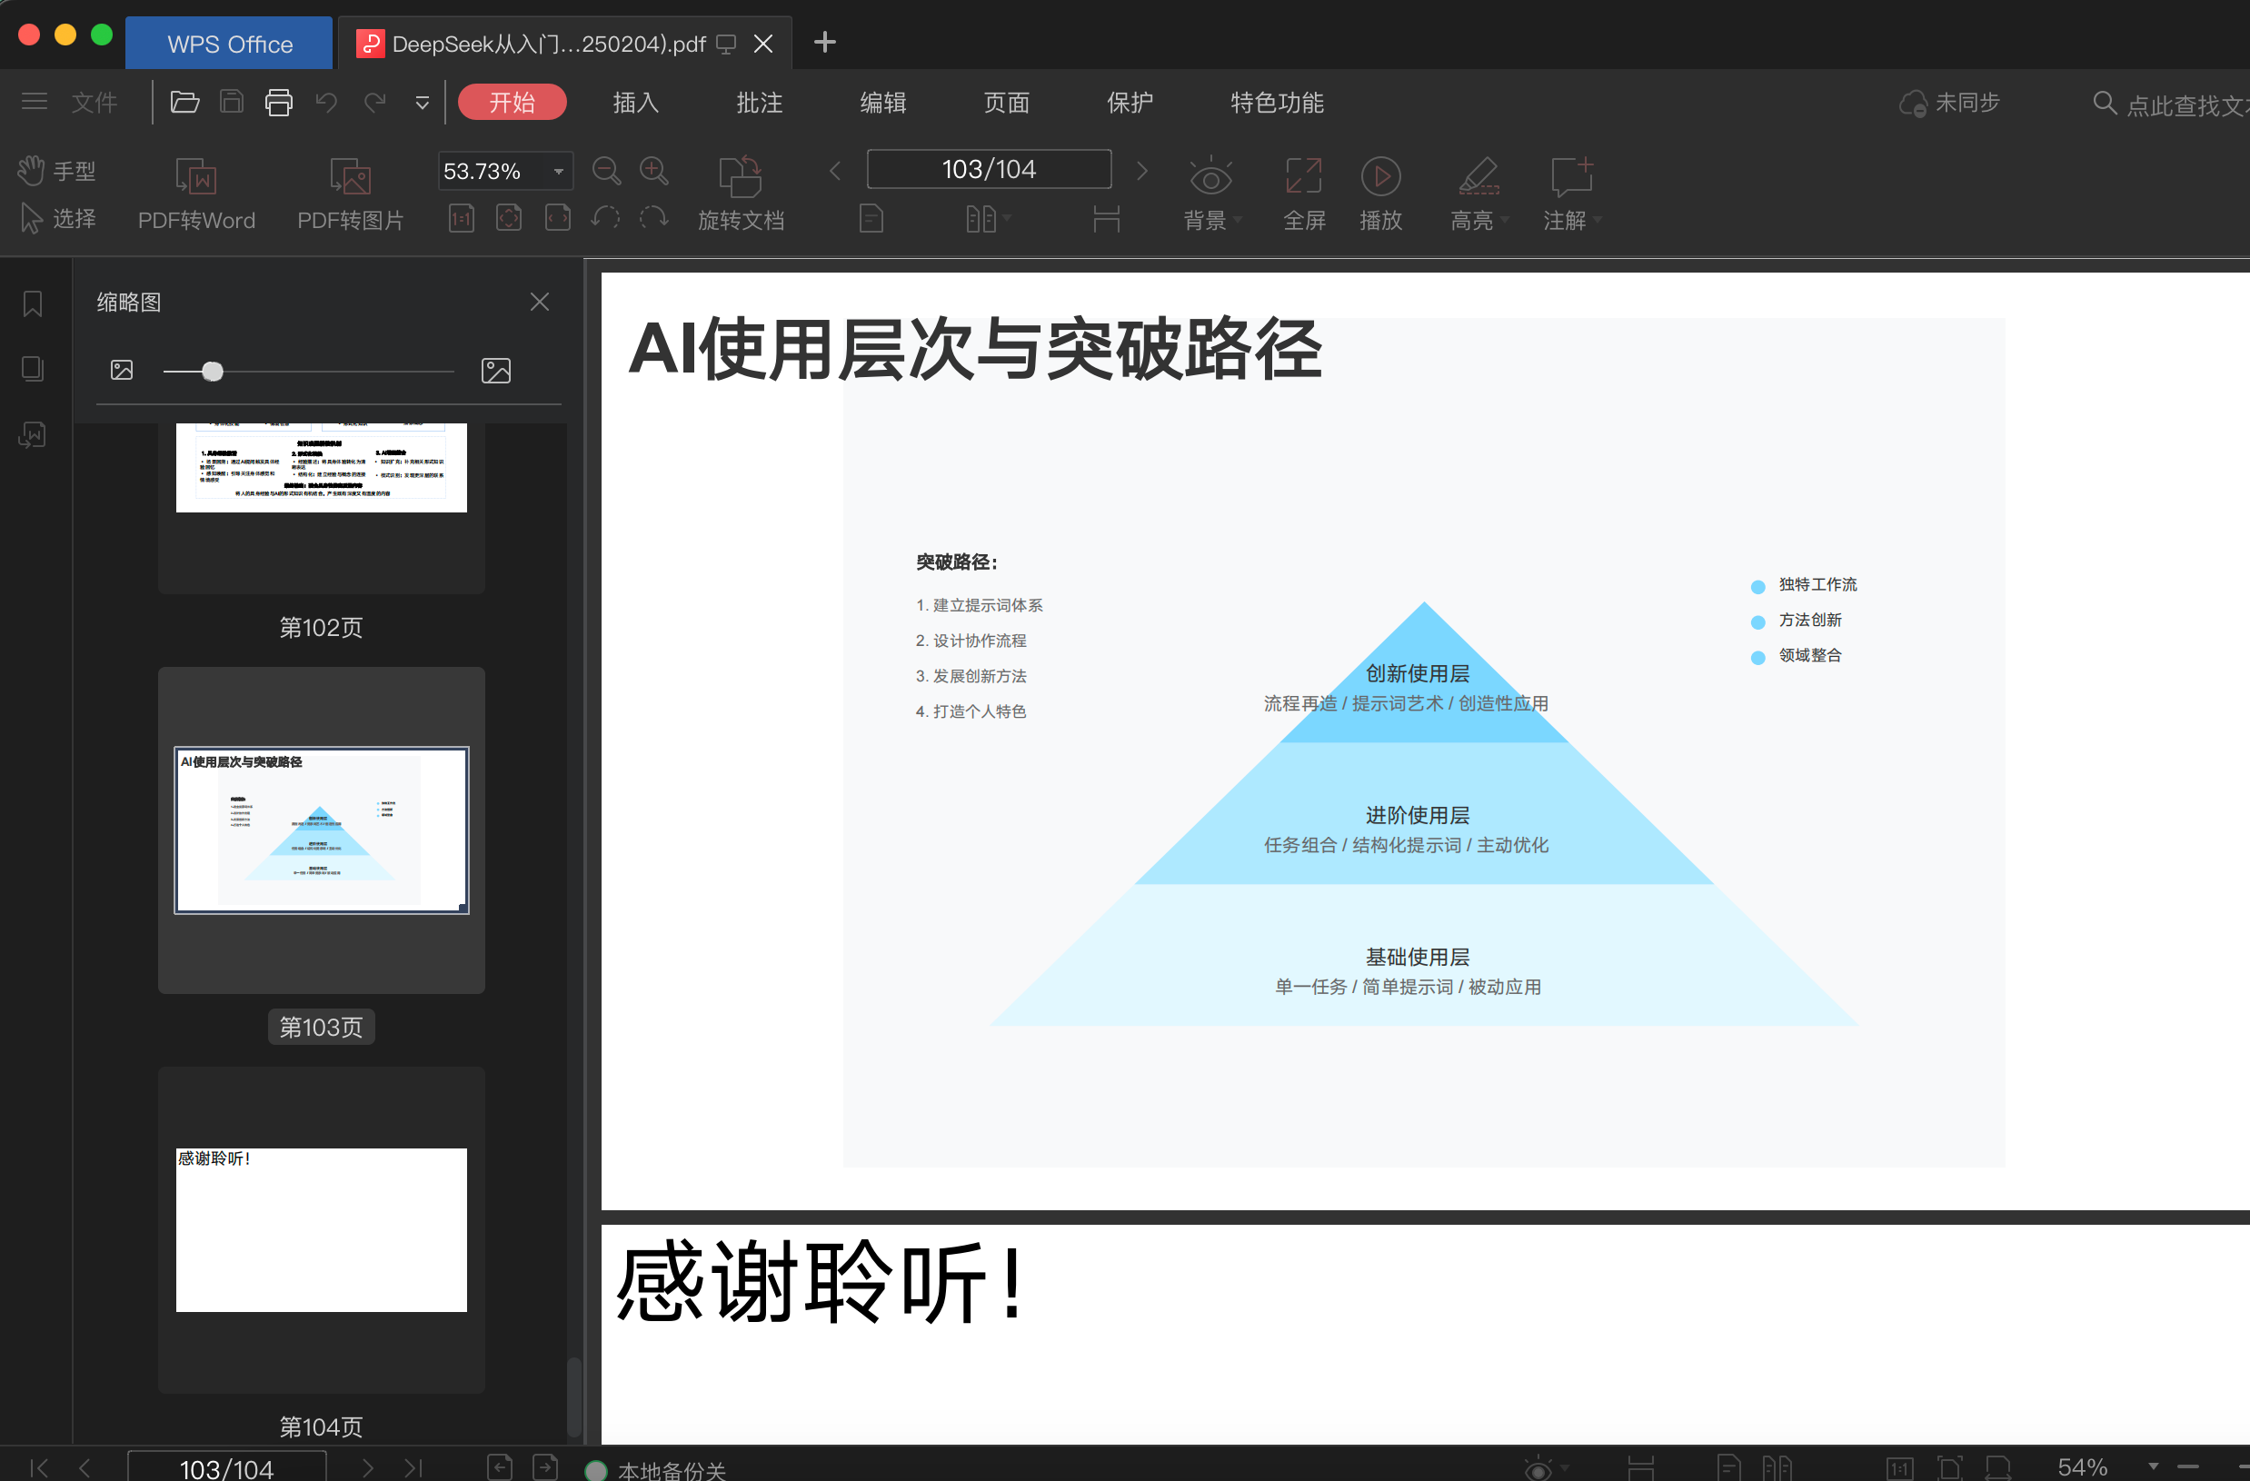
Task: Click the thumbnail size slider handle
Action: 213,372
